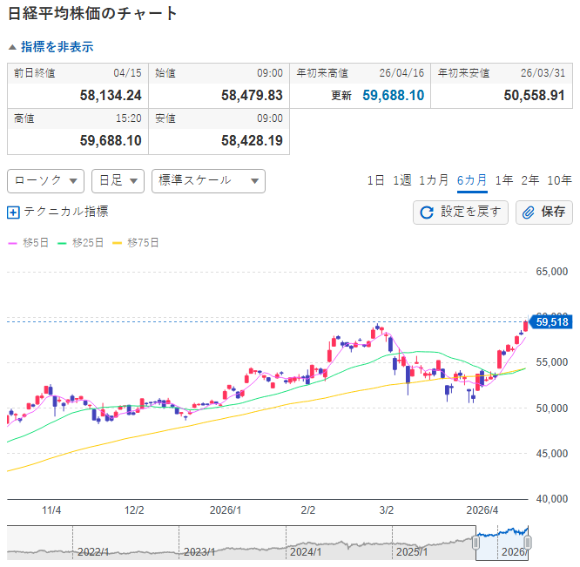Click the 3/2 axis label
The width and height of the screenshot is (580, 567).
(387, 510)
